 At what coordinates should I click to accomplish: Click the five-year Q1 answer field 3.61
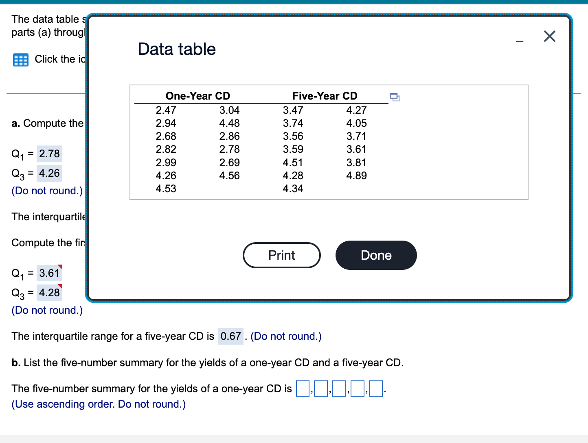[49, 273]
